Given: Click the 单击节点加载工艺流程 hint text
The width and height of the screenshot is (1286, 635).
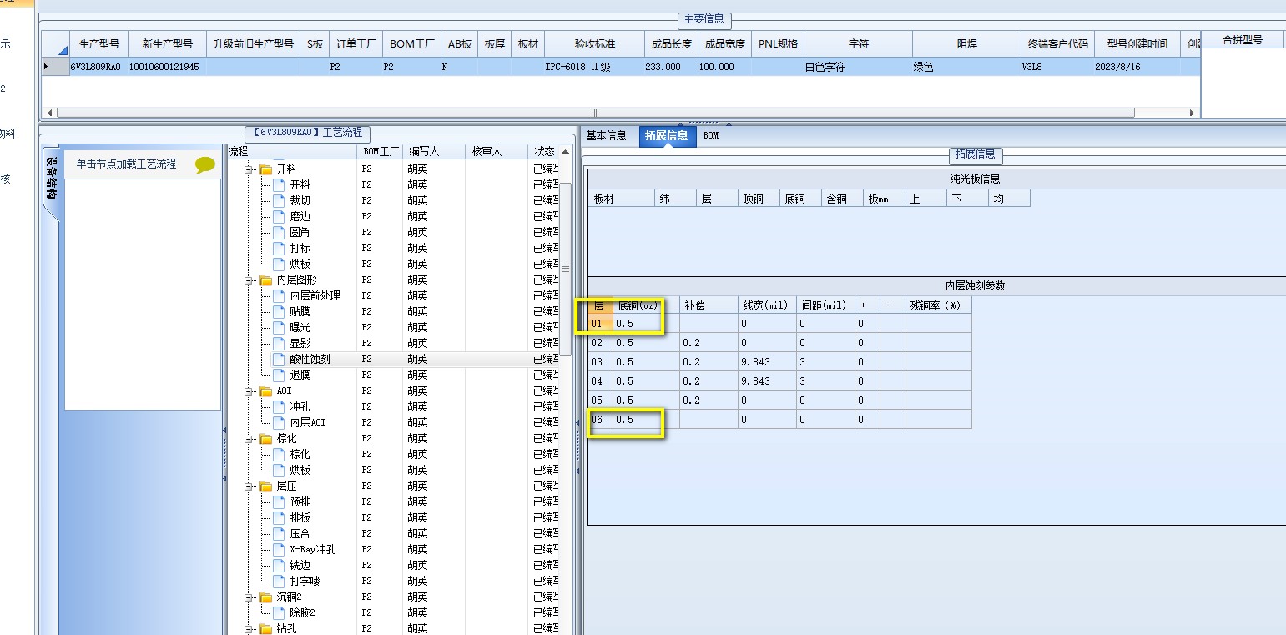Looking at the screenshot, I should click(x=126, y=164).
